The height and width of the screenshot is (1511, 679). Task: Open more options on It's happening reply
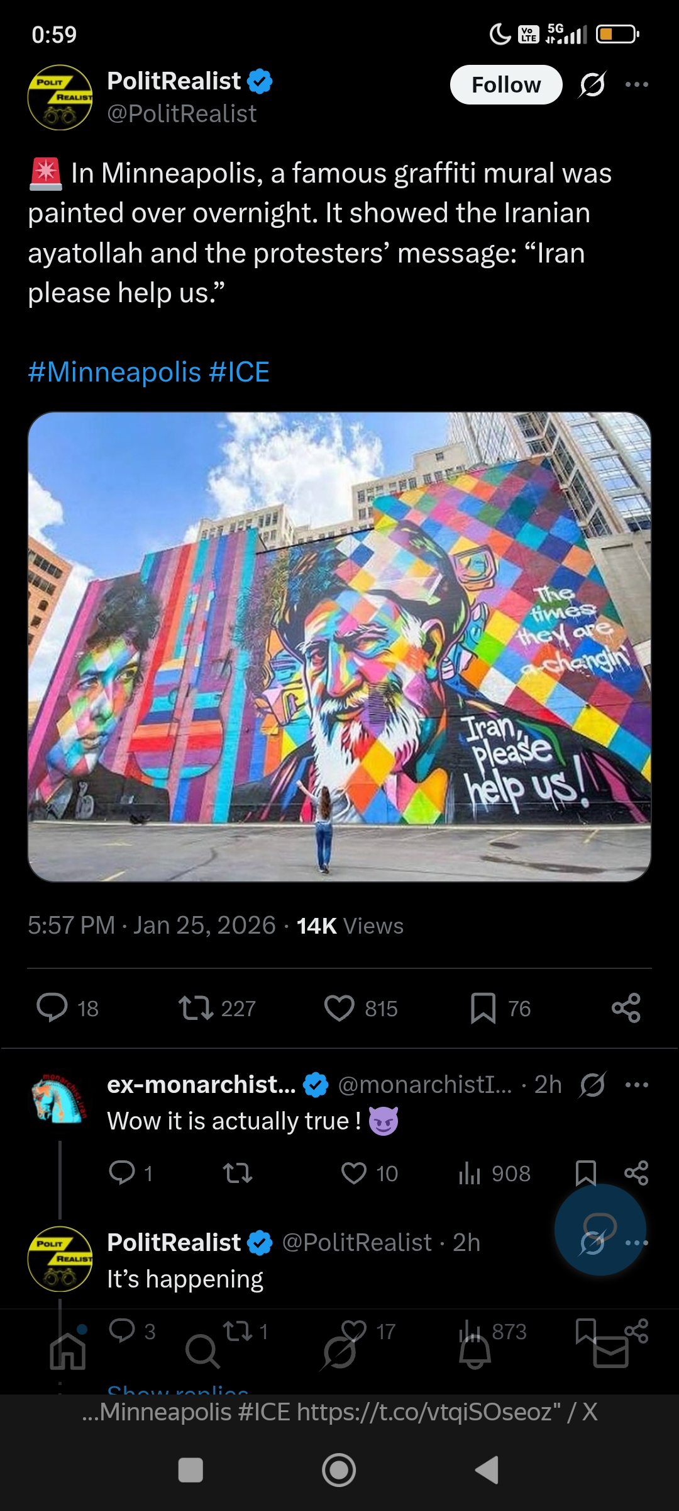point(637,1243)
